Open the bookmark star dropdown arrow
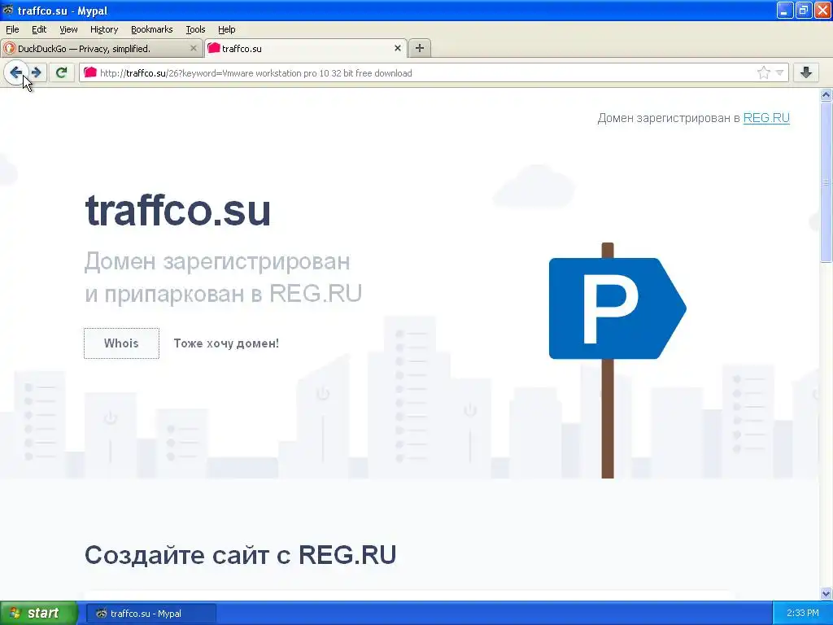Image resolution: width=833 pixels, height=625 pixels. 779,72
